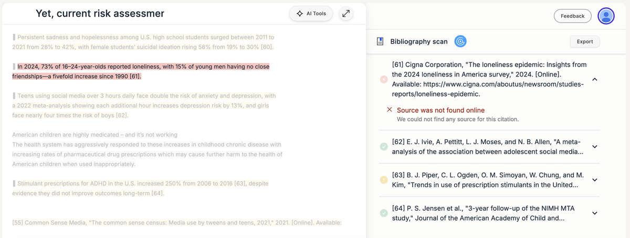
Task: Expand the Jensen NIMH MTA citation 64
Action: tap(594, 213)
